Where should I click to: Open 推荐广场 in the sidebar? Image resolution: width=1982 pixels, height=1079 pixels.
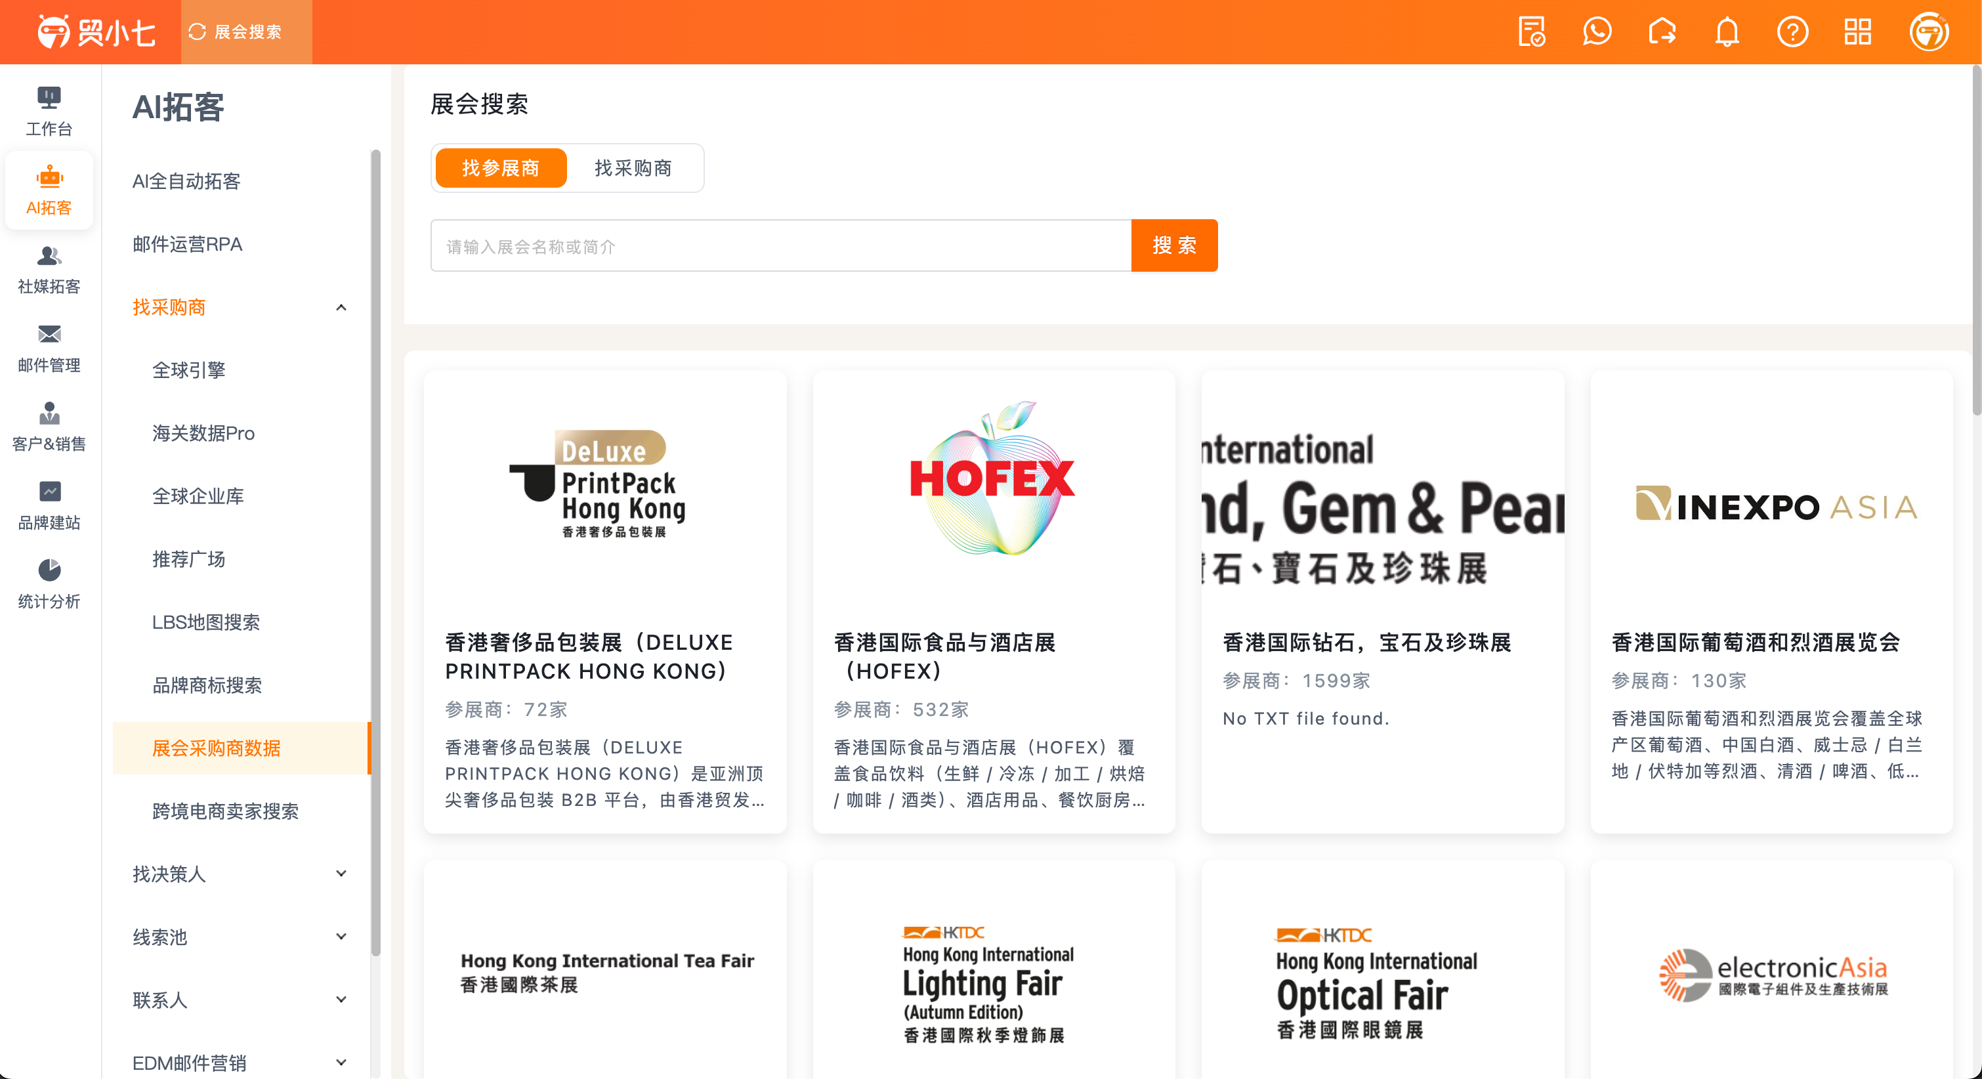pyautogui.click(x=188, y=559)
